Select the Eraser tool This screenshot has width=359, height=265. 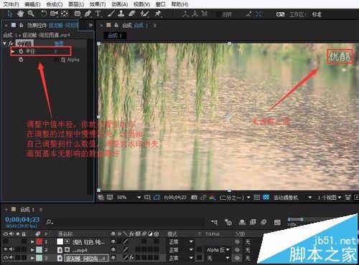(x=132, y=14)
